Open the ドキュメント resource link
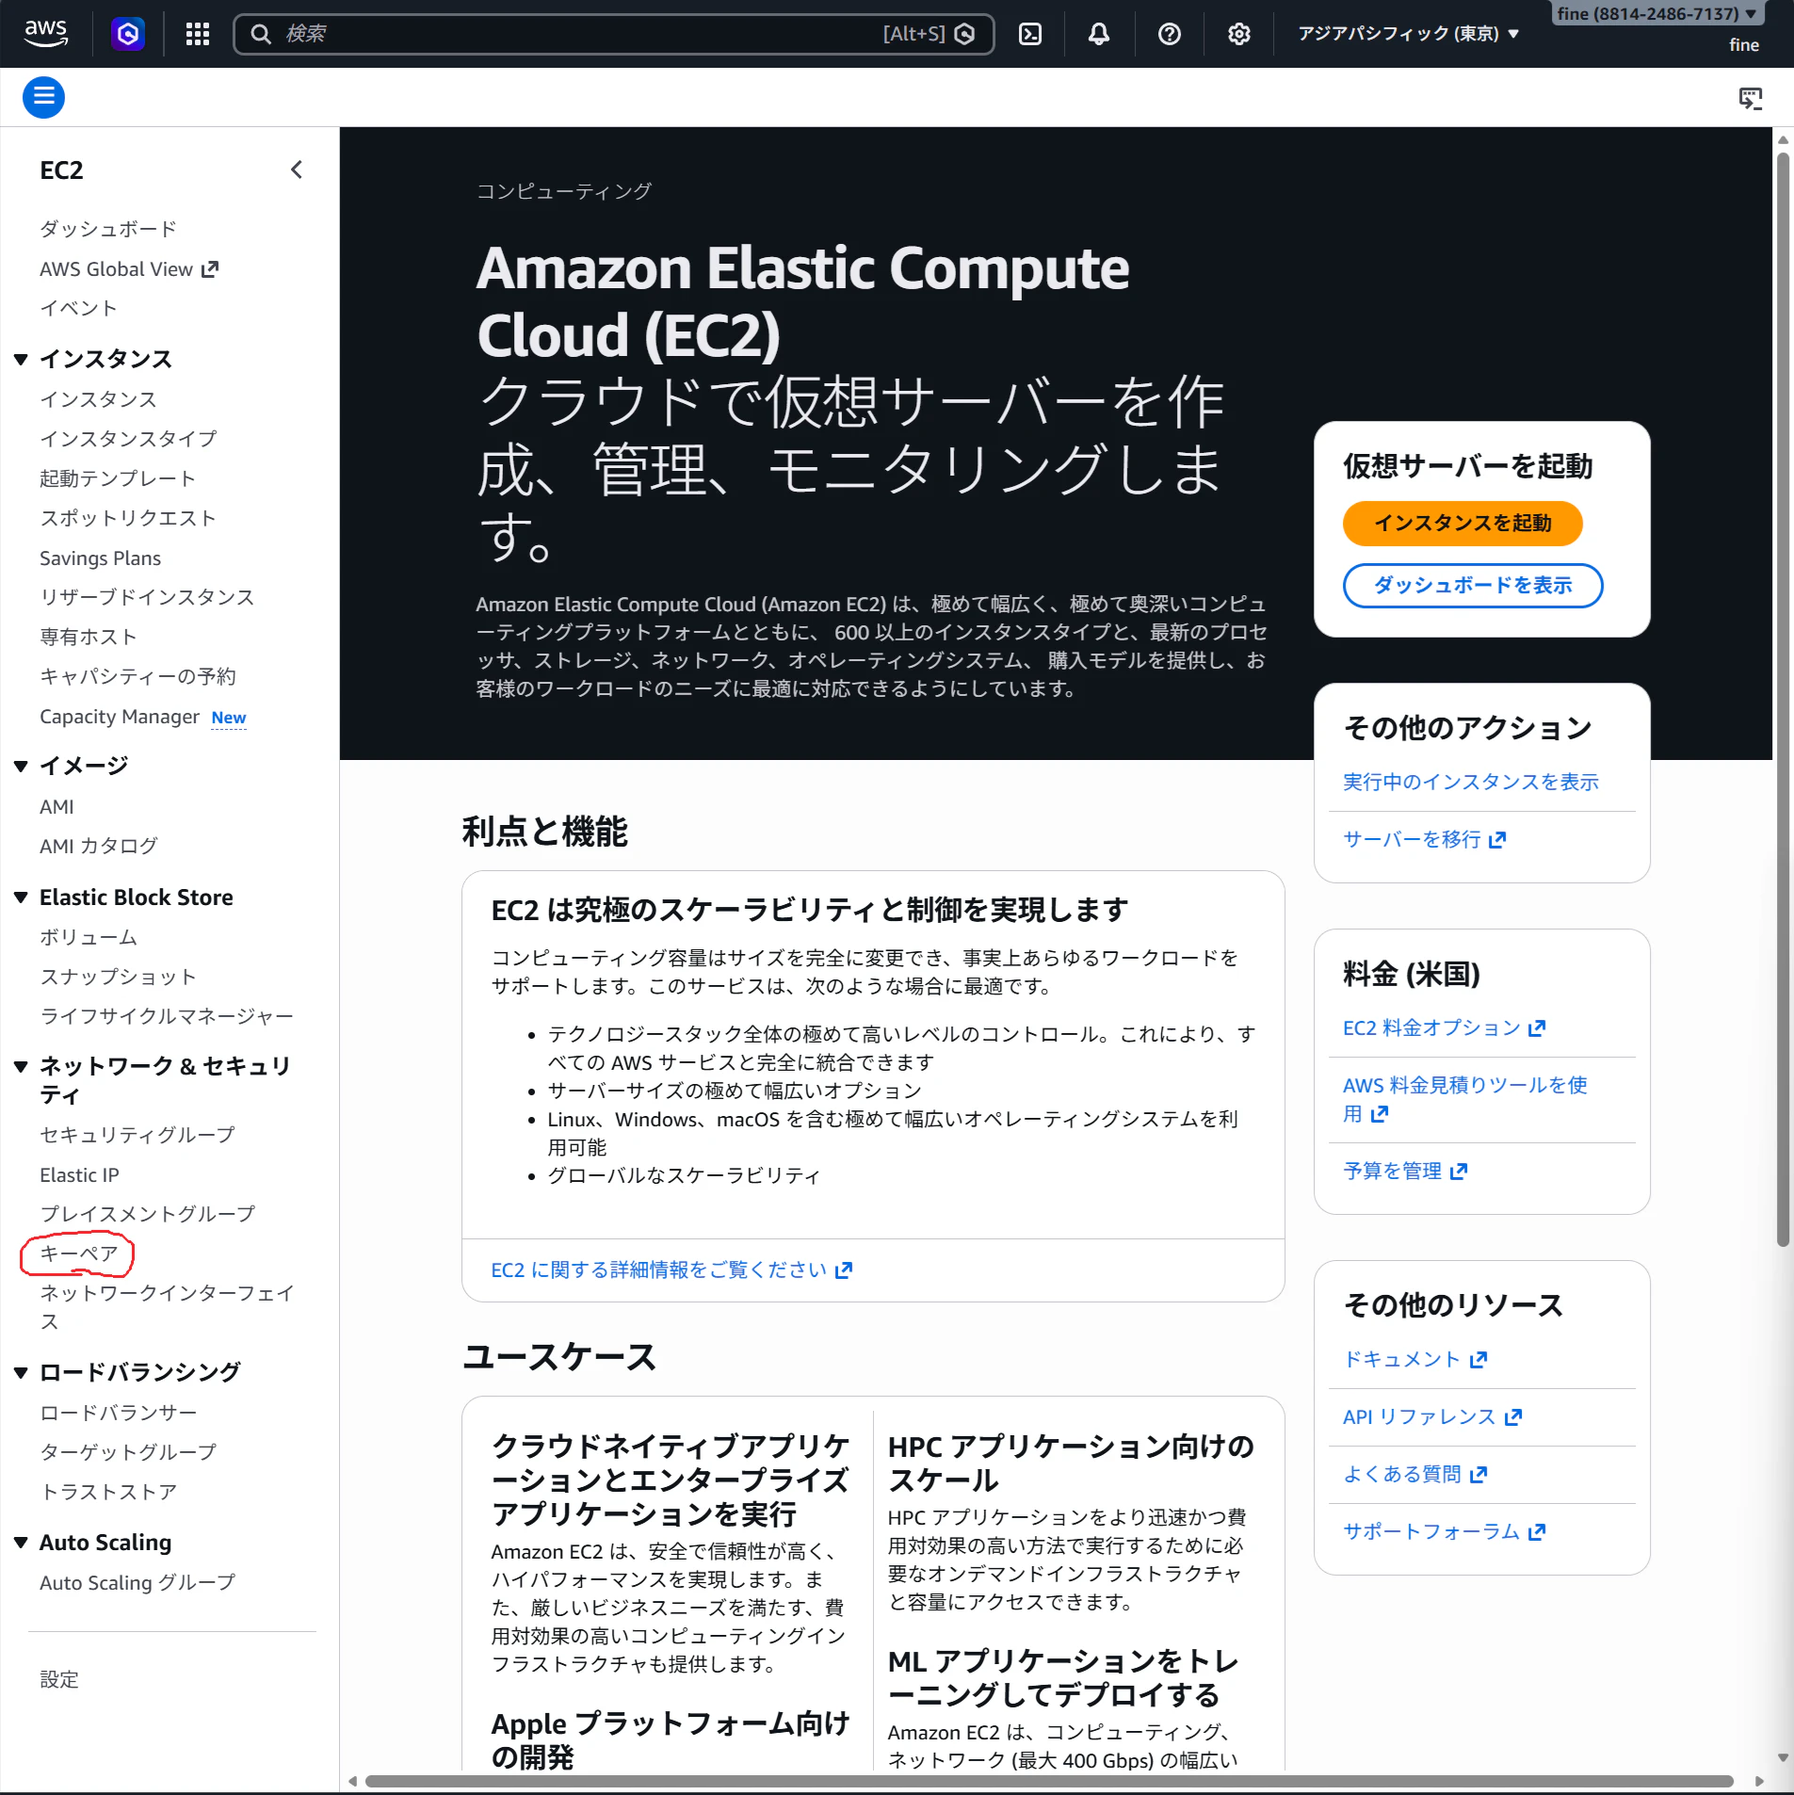This screenshot has width=1794, height=1795. coord(1414,1359)
